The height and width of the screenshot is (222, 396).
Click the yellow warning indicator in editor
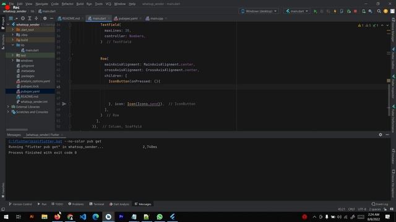pyautogui.click(x=360, y=25)
